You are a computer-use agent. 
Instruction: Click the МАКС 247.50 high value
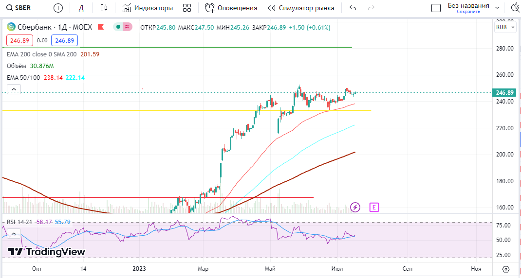196,28
